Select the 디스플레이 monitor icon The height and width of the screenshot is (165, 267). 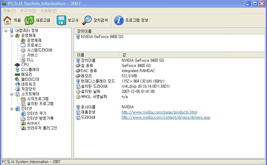tap(17, 70)
